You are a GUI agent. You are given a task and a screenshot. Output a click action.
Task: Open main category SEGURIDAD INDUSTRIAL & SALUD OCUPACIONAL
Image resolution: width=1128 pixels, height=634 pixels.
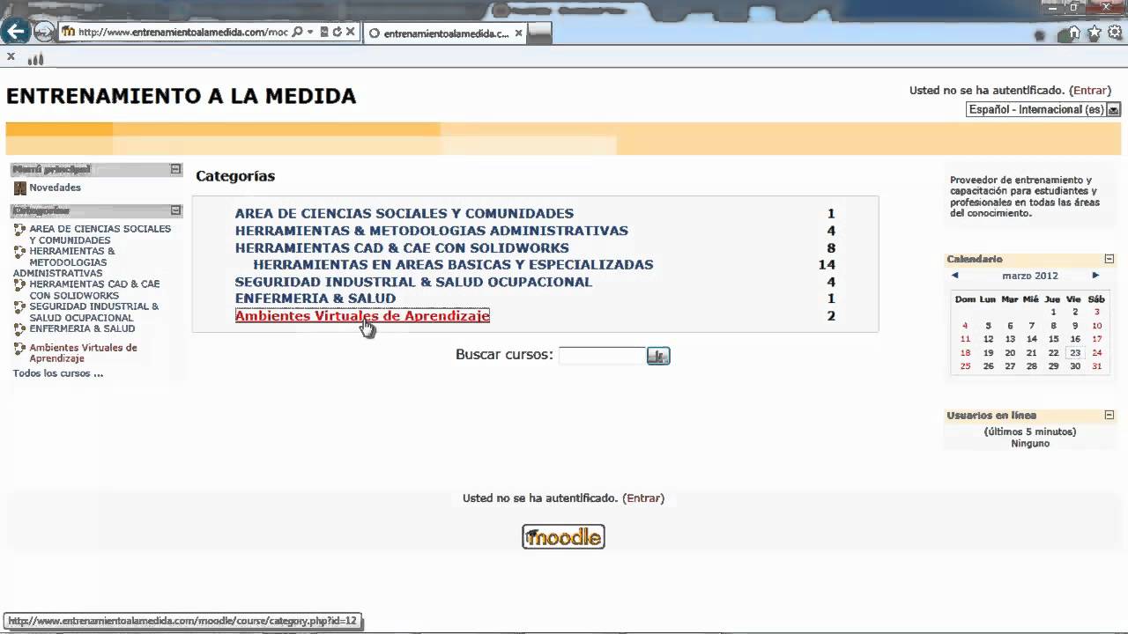point(413,282)
